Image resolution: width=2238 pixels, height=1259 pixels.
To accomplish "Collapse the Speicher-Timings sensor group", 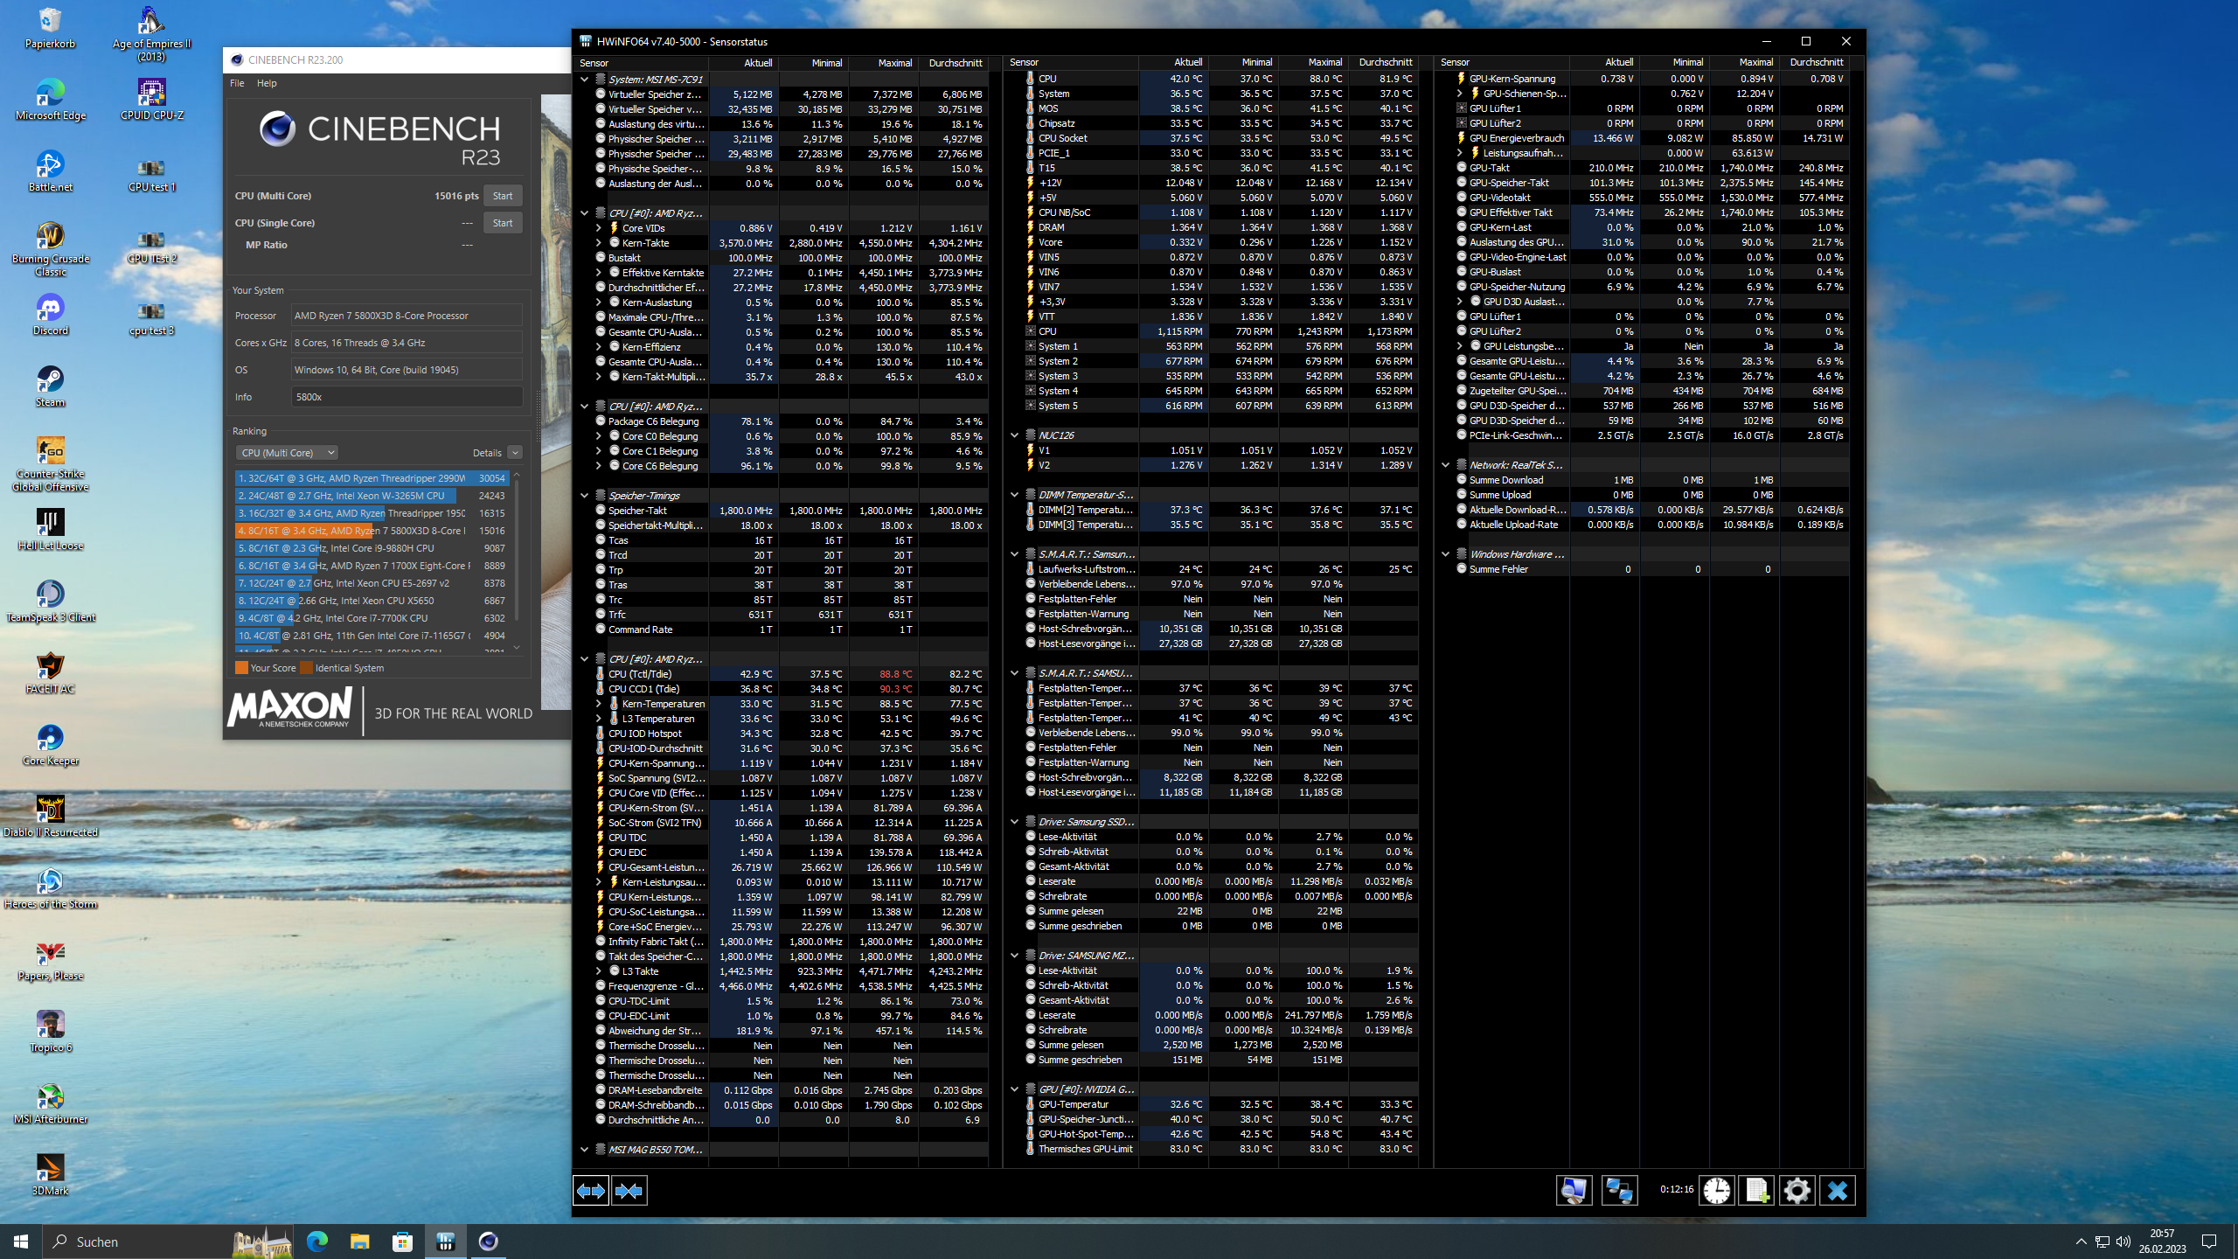I will (x=584, y=496).
